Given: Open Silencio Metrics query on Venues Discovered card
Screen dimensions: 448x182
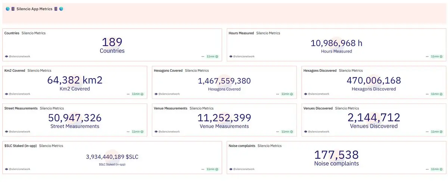Looking at the screenshot, I should point(347,108).
